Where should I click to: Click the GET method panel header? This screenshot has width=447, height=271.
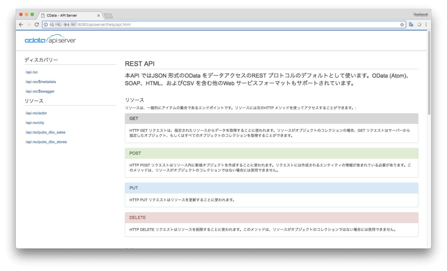click(272, 119)
